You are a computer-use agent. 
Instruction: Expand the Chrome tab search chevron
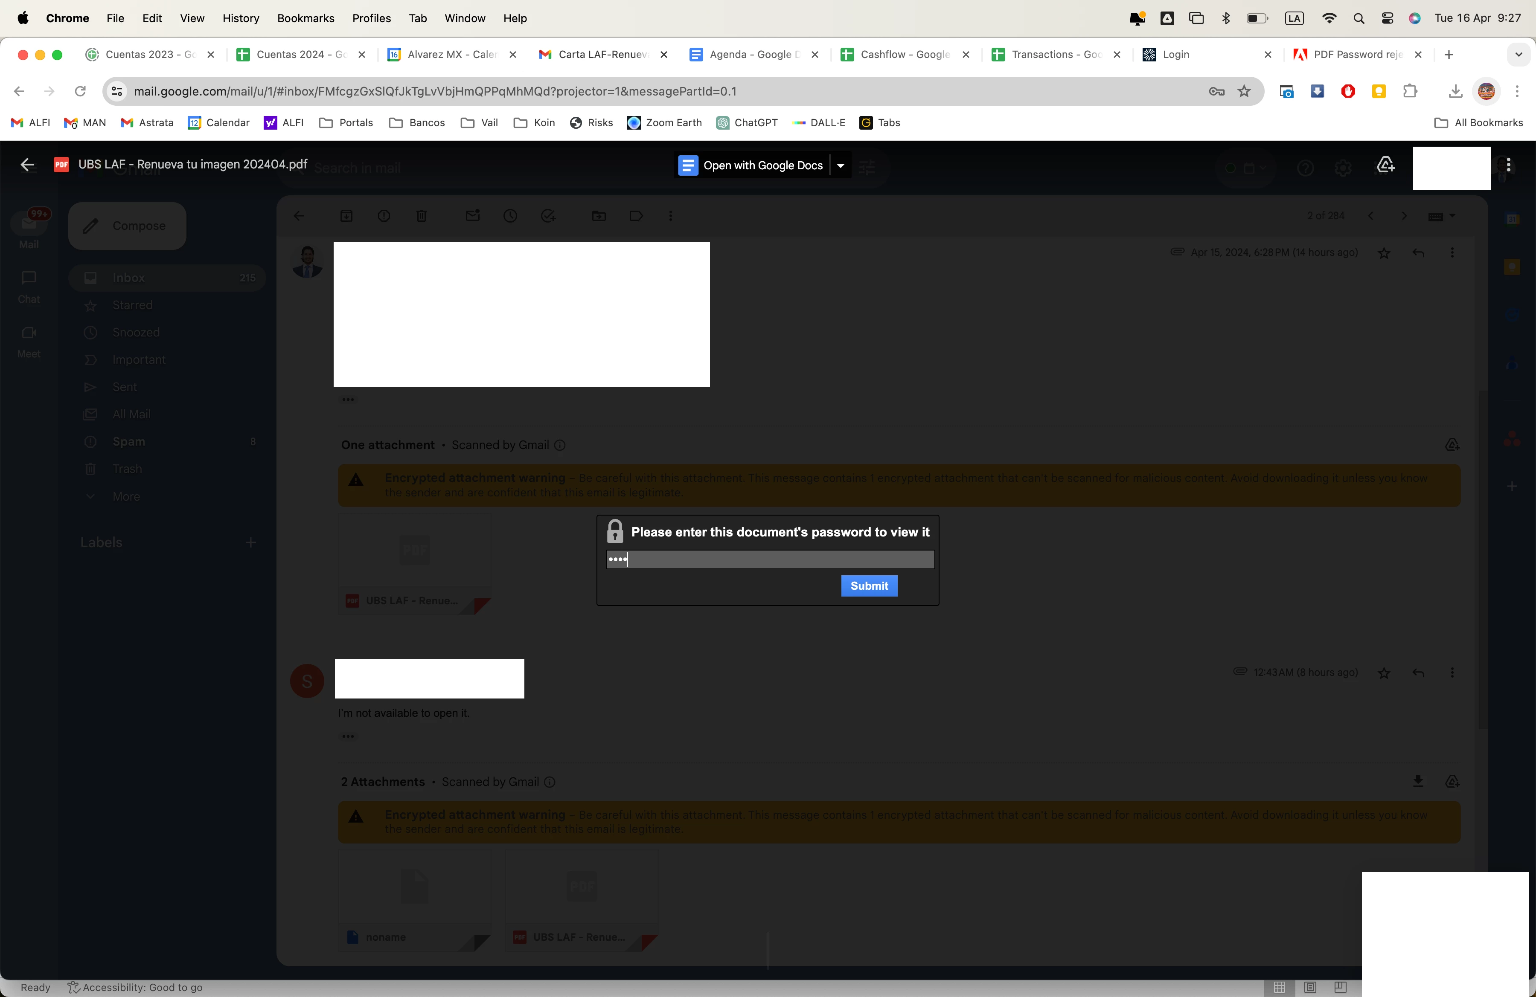pos(1518,55)
